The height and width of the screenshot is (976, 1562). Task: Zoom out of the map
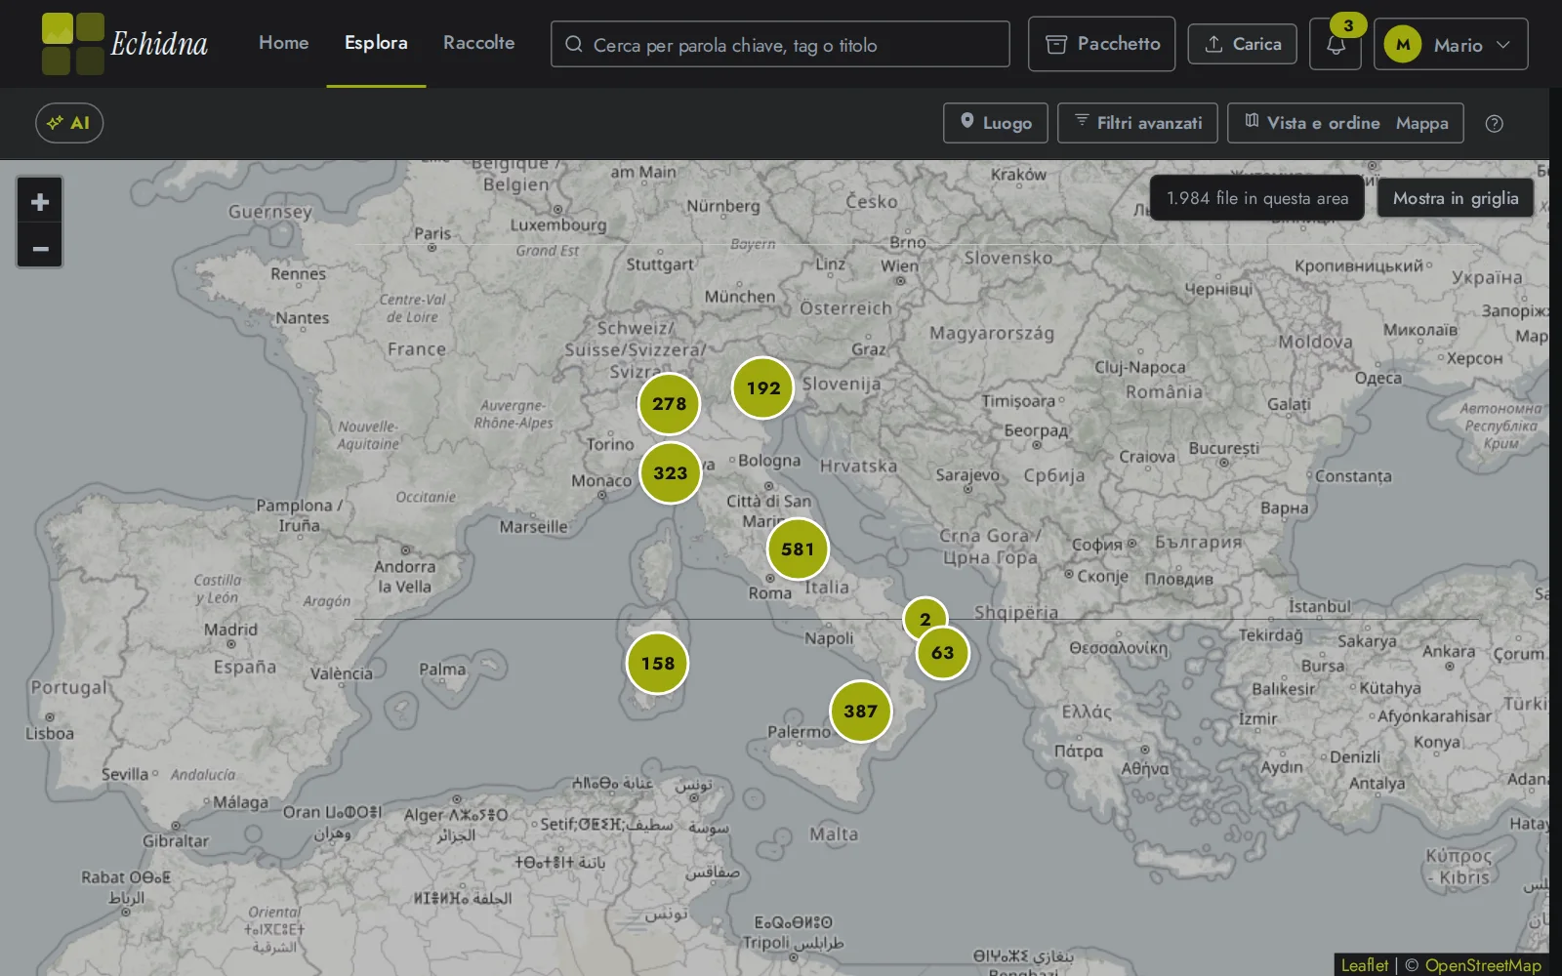coord(40,248)
